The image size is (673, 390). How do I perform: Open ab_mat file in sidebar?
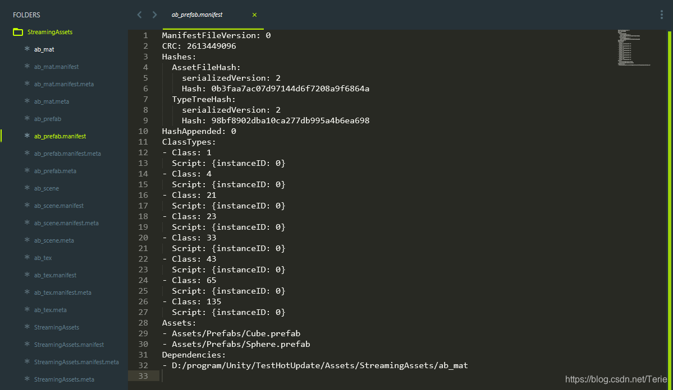[44, 49]
